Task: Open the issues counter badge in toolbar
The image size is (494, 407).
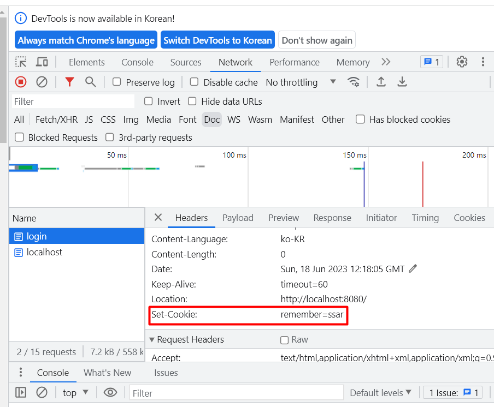Action: click(x=432, y=62)
